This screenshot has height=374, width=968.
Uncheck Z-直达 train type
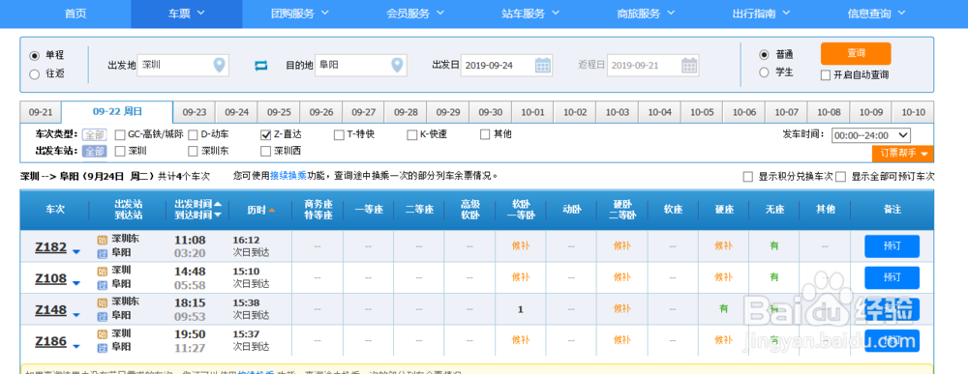pos(266,134)
